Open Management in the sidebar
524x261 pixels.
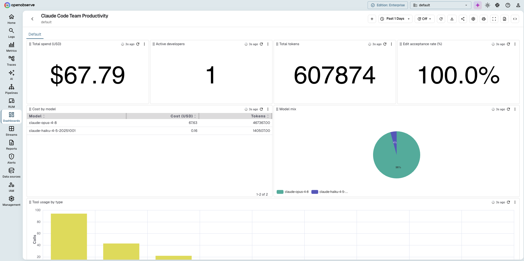pyautogui.click(x=12, y=201)
